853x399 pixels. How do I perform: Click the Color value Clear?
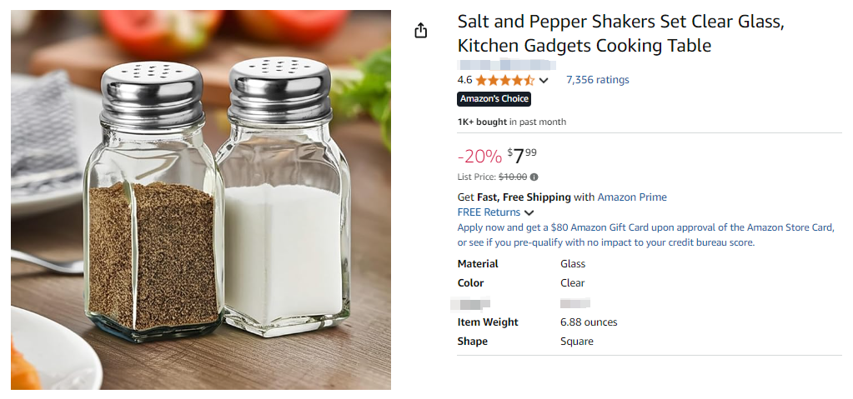tap(572, 283)
